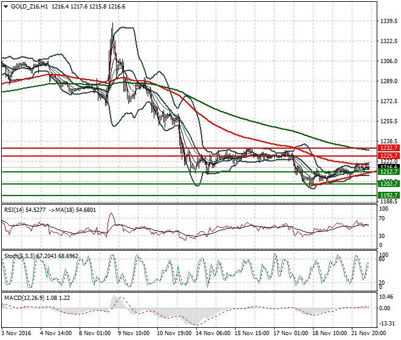Screen dimensions: 401x340
Task: Click the RSI 100 scale value
Action: coord(383,209)
